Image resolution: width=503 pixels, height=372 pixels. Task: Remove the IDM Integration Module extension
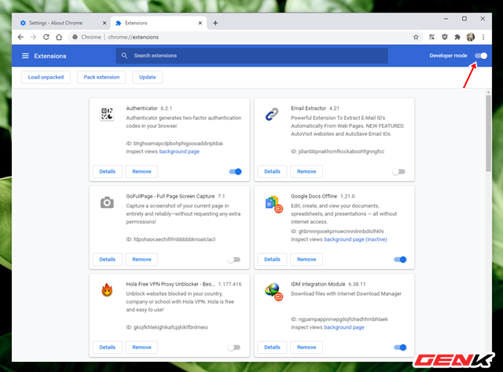click(x=307, y=347)
